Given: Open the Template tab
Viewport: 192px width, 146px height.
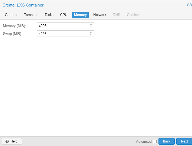Looking at the screenshot, I should [x=31, y=15].
